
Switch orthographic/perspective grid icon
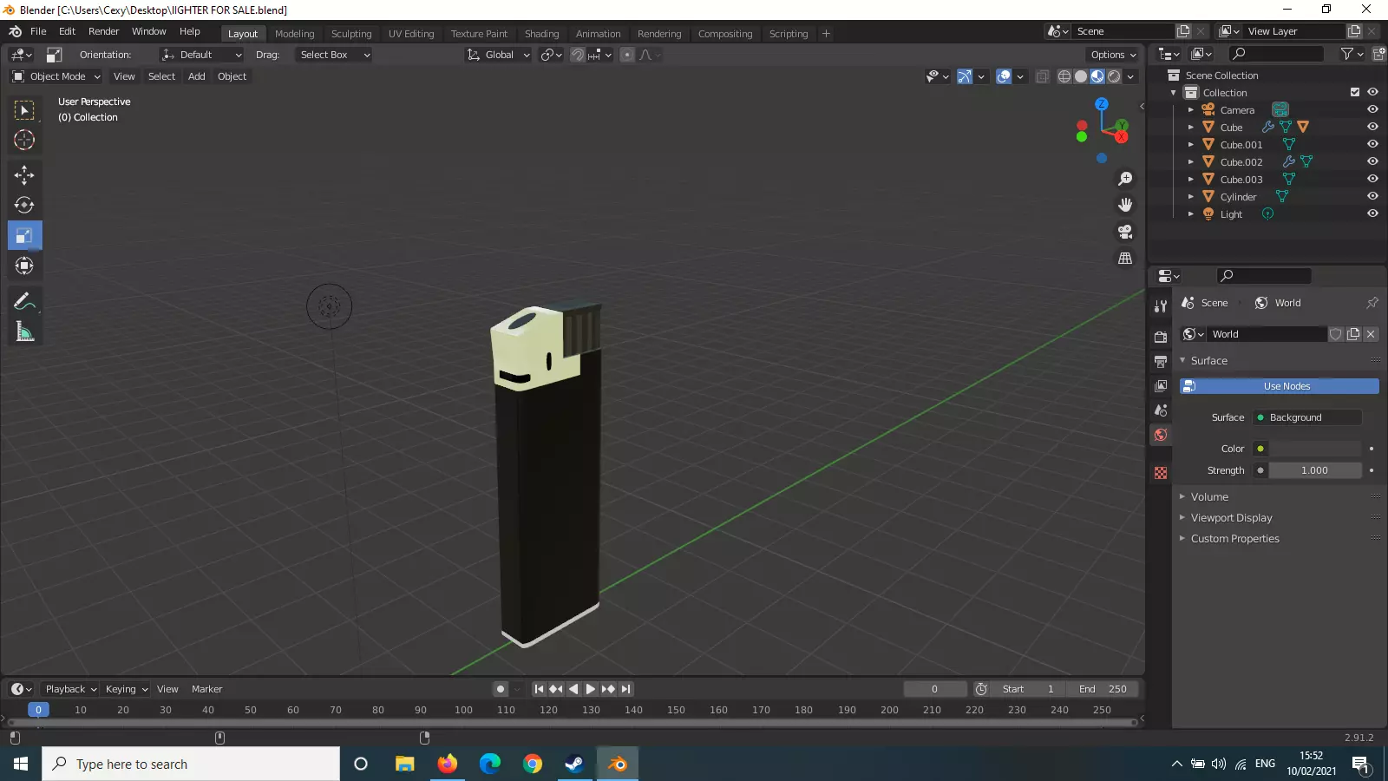[x=1125, y=259]
